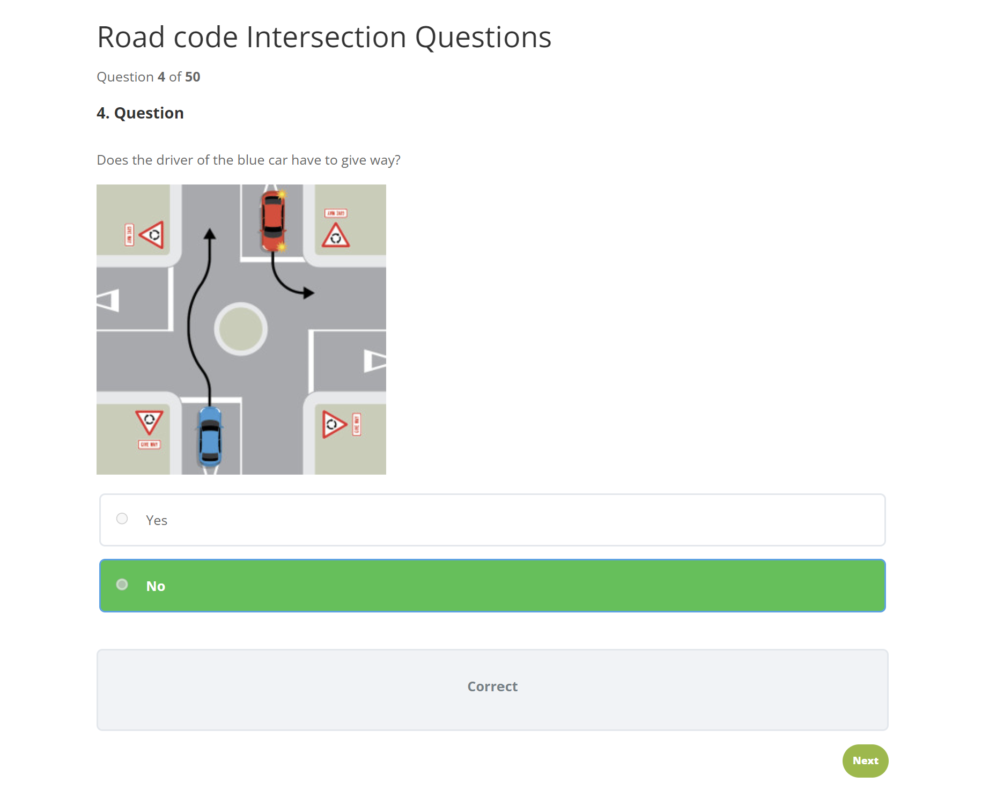Click the blue car in the diagram

coord(210,437)
